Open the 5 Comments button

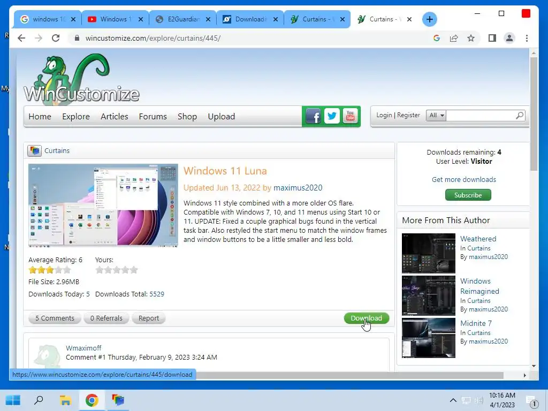(55, 318)
